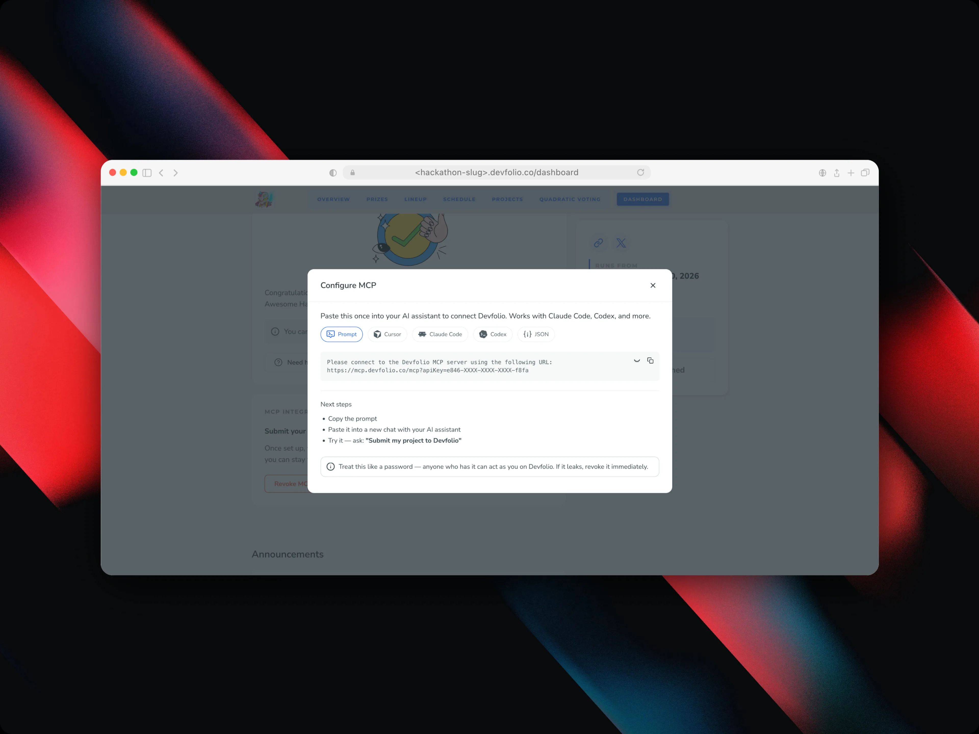The height and width of the screenshot is (734, 979).
Task: Close the Configure MCP dialog
Action: click(x=653, y=285)
